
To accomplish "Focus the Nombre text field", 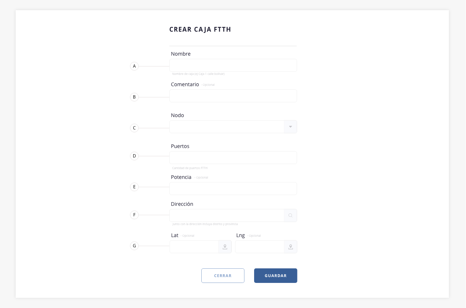I will coord(233,65).
